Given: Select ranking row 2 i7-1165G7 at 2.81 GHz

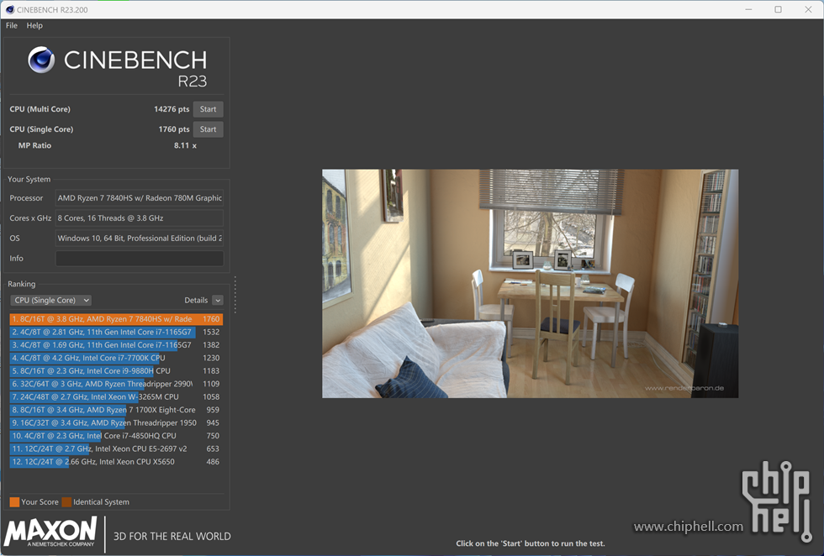Looking at the screenshot, I should tap(116, 332).
